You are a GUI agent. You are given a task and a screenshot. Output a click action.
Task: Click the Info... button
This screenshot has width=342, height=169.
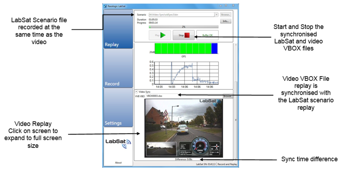[x=226, y=21]
